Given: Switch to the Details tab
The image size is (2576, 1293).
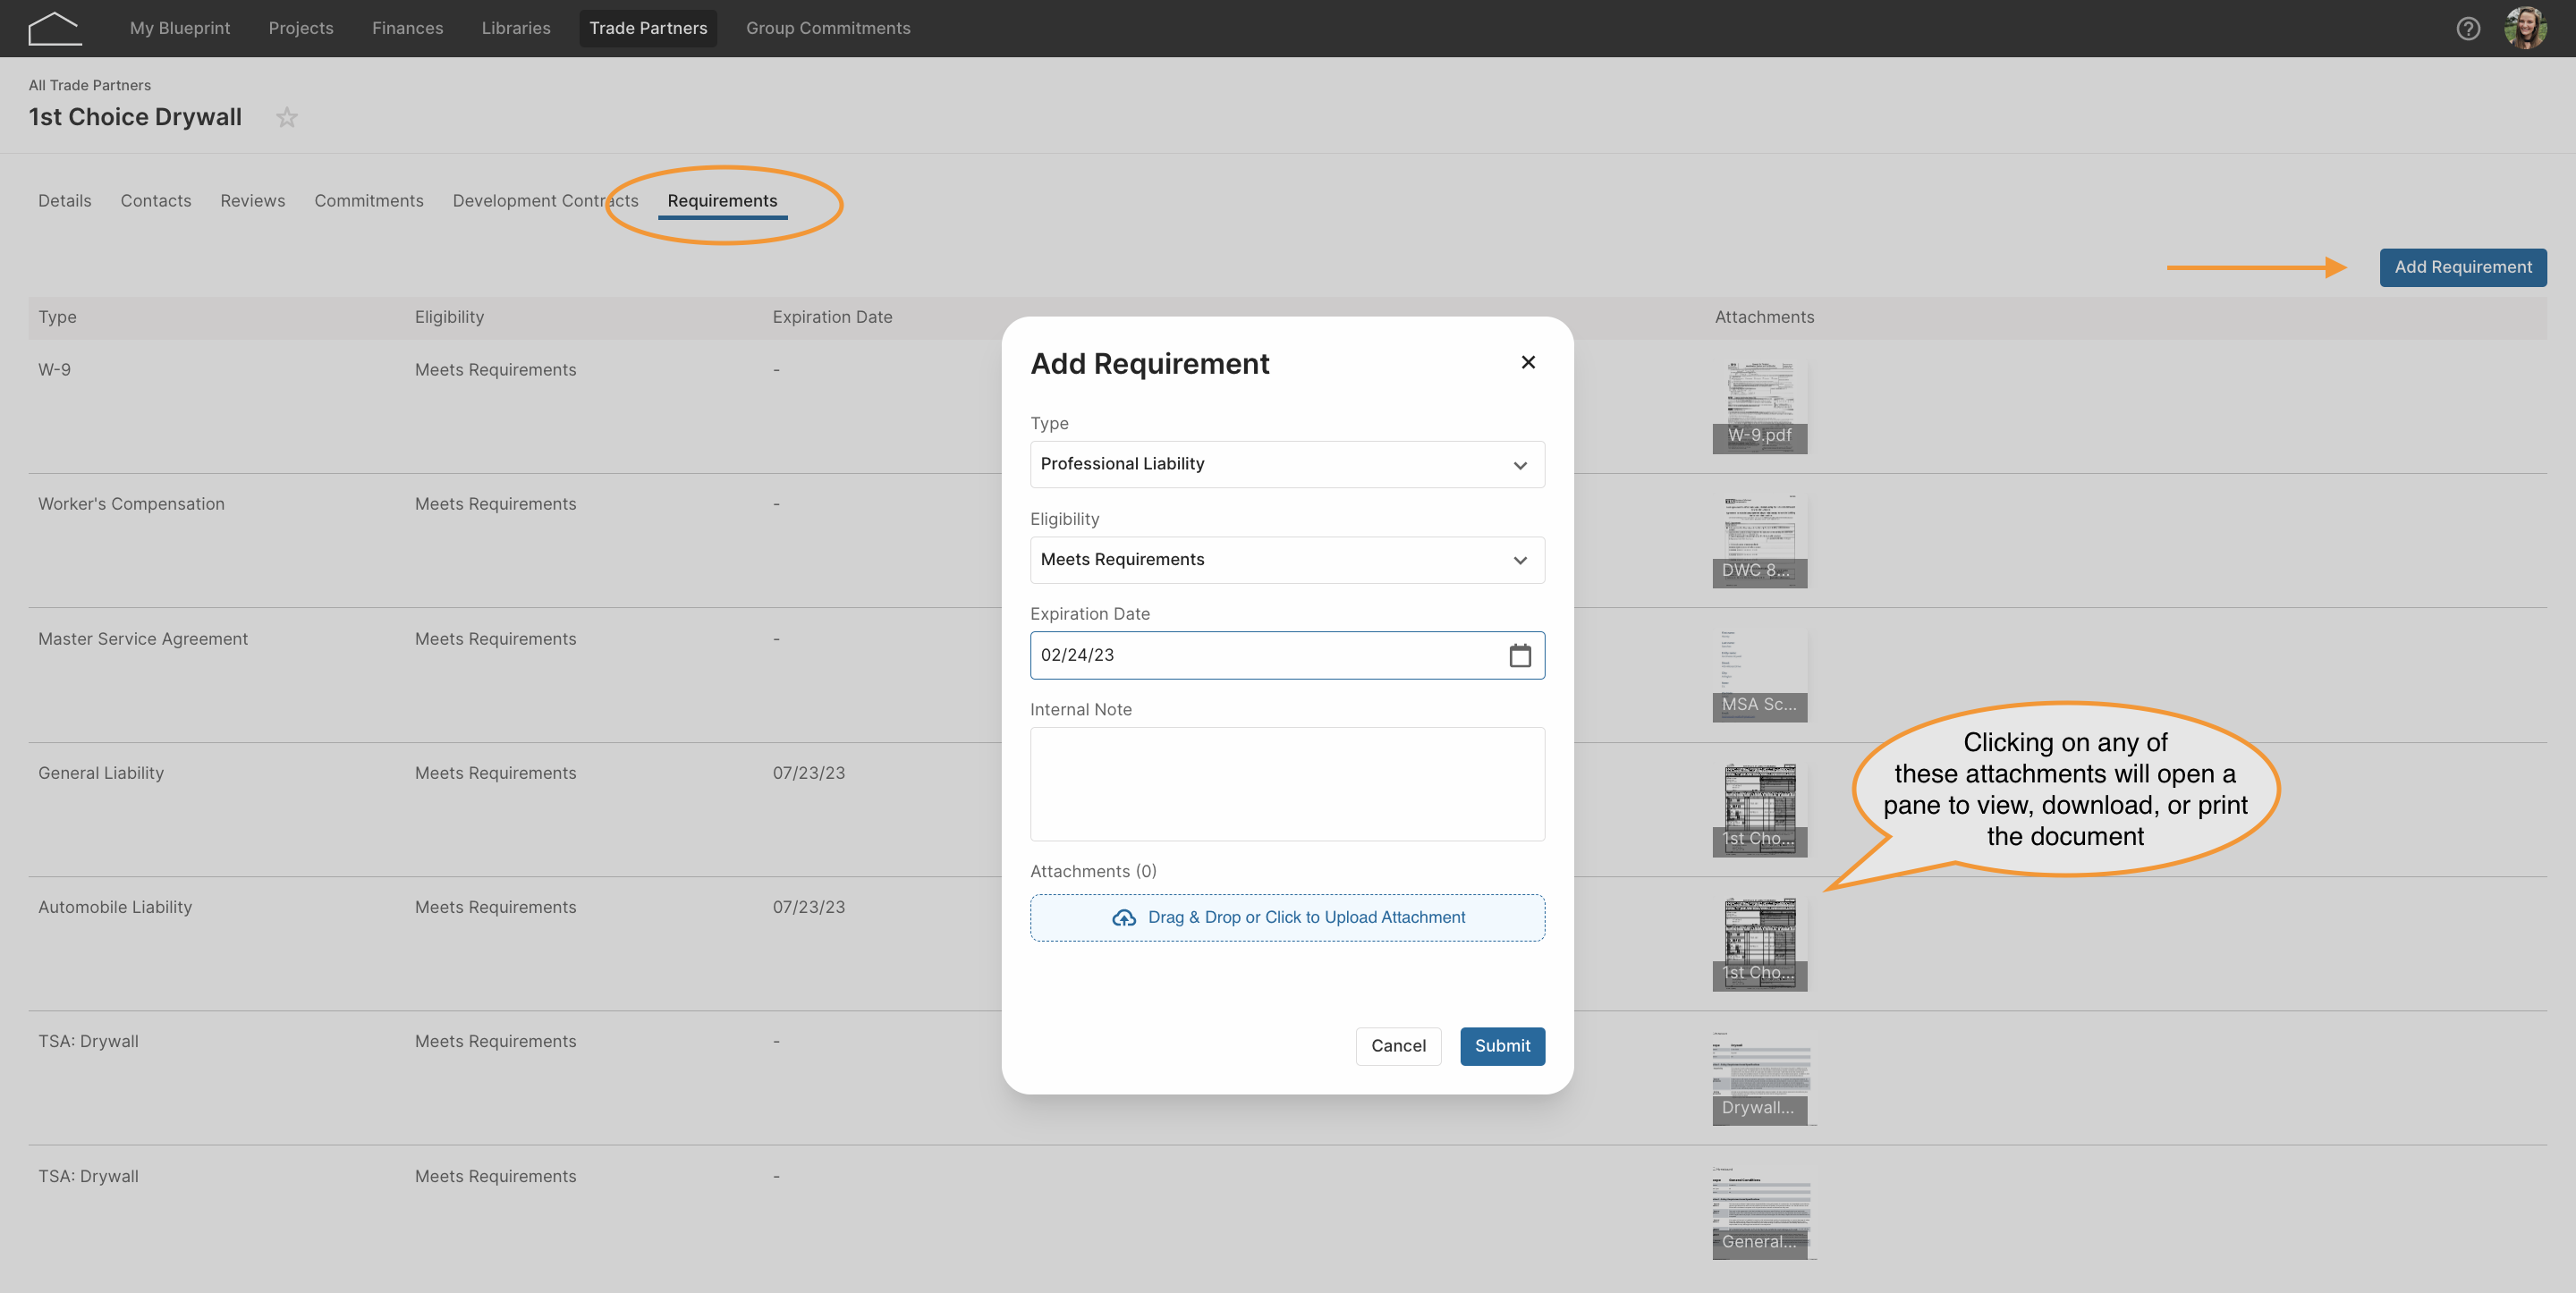Looking at the screenshot, I should pyautogui.click(x=65, y=201).
